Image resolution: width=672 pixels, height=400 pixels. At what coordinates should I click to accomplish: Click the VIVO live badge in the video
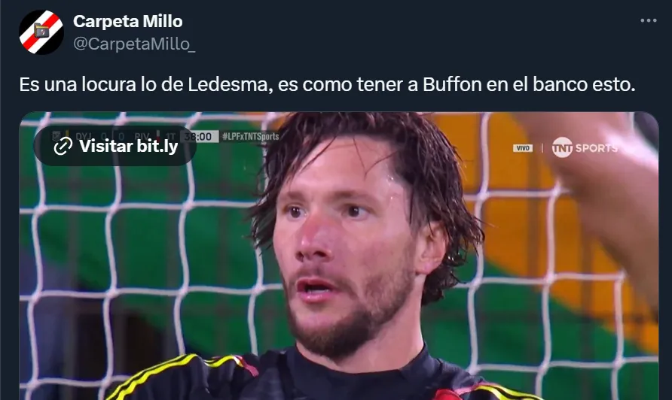[523, 148]
